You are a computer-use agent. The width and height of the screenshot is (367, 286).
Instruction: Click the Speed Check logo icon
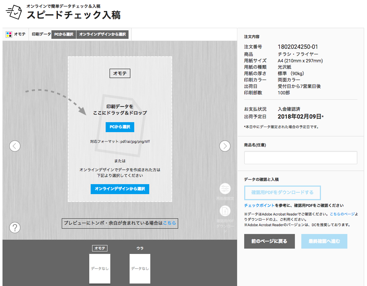pyautogui.click(x=14, y=12)
